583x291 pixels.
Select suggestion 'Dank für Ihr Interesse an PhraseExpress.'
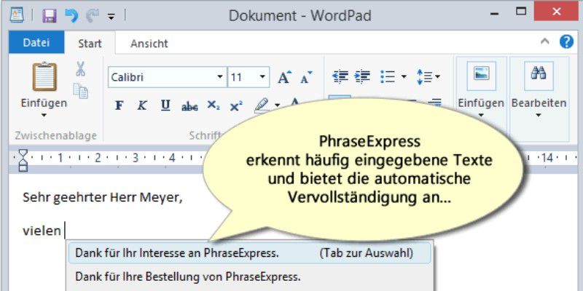point(249,252)
